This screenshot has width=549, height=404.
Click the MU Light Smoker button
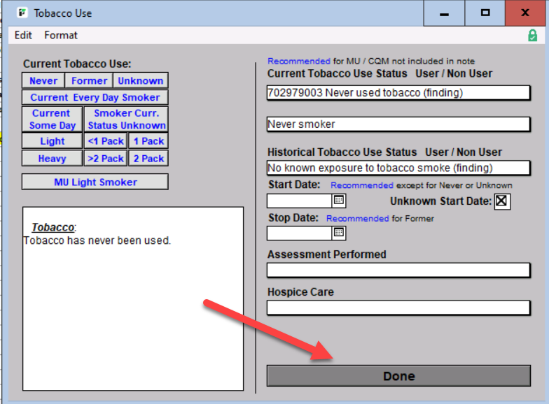click(x=95, y=182)
